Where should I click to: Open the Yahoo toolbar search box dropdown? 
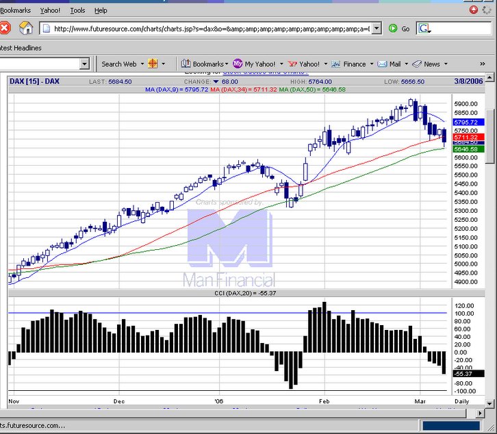coord(84,64)
